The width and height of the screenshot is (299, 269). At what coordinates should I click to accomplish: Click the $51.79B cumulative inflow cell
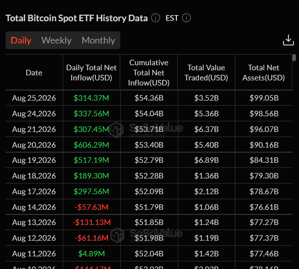point(149,207)
